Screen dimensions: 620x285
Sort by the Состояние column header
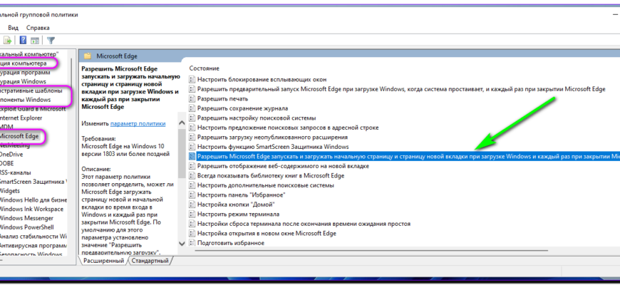204,68
